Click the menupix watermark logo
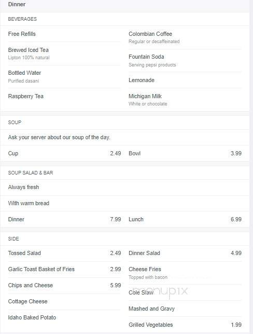The height and width of the screenshot is (334, 253). tap(161, 291)
